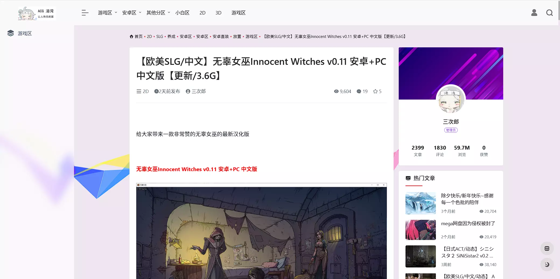Toggle dark mode with moon button
Screen dimensions: 560x279
tap(547, 264)
